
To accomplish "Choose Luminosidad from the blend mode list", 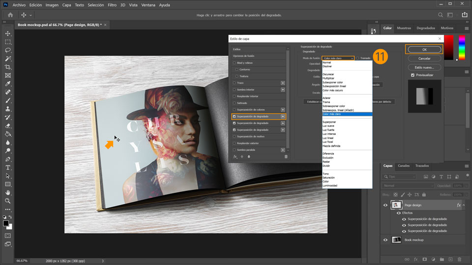I will tap(330, 185).
